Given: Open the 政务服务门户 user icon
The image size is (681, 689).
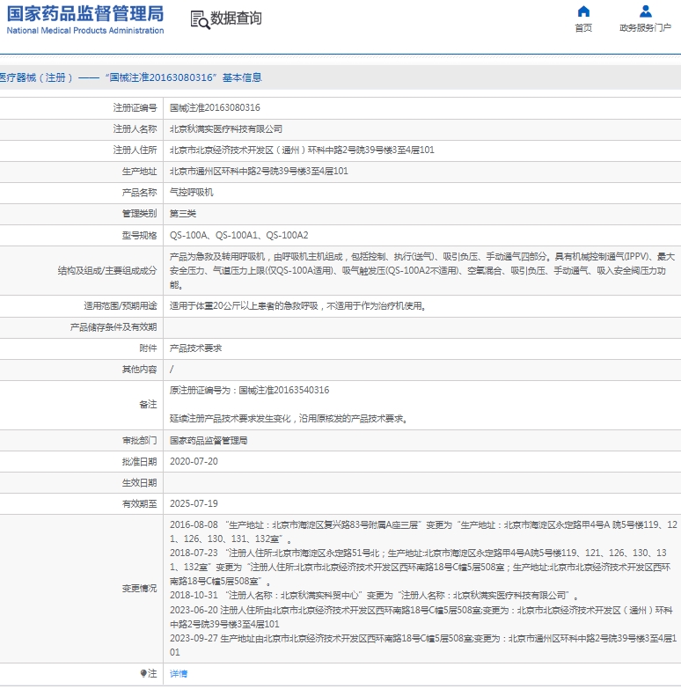Looking at the screenshot, I should click(645, 11).
